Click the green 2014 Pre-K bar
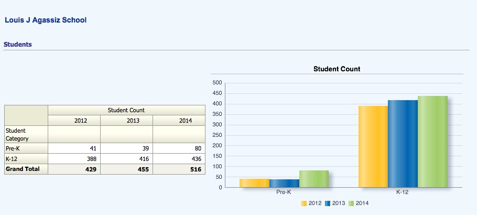This screenshot has width=477, height=215. pyautogui.click(x=314, y=179)
